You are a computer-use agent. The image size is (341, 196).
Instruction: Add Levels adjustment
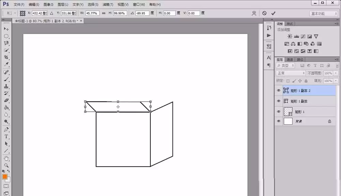point(296,37)
